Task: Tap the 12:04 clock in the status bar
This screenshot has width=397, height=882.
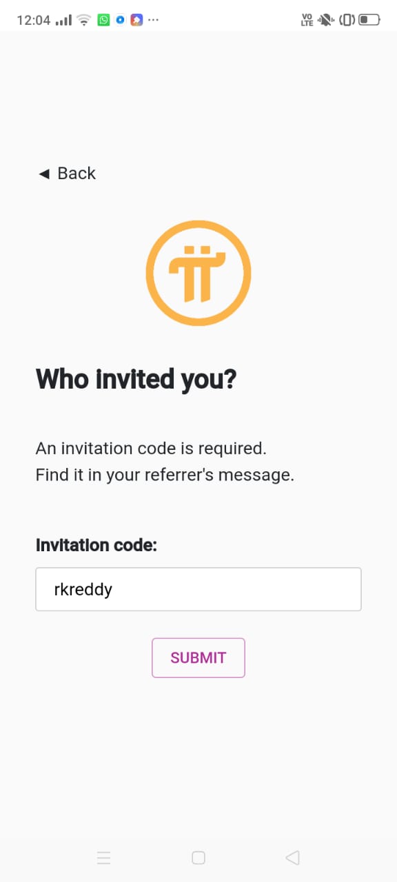Action: tap(34, 20)
